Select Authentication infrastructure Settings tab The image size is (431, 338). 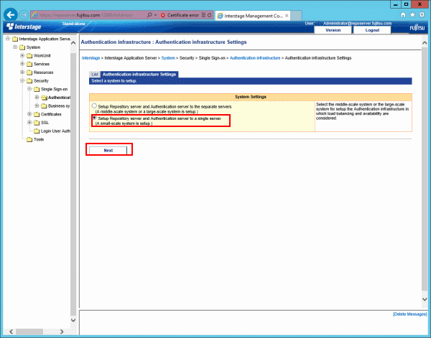click(x=139, y=75)
